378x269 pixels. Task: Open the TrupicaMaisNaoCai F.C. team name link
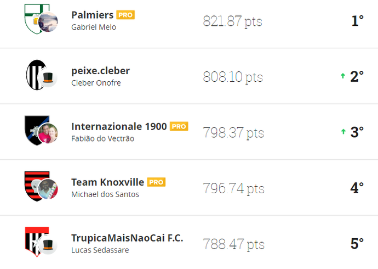coord(127,238)
